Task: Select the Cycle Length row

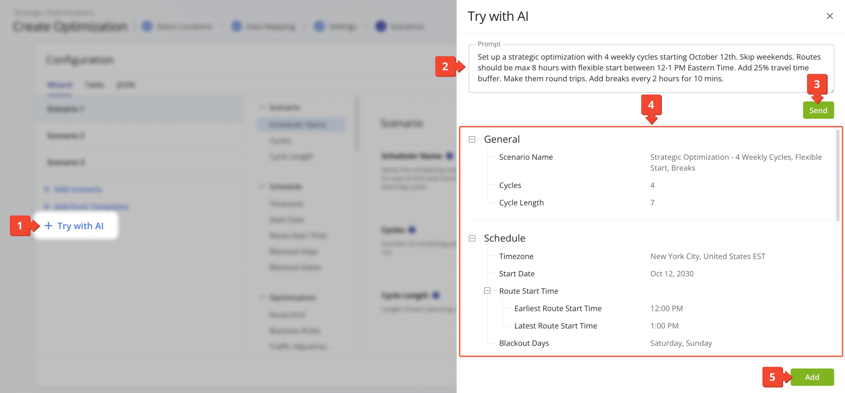Action: pos(521,203)
